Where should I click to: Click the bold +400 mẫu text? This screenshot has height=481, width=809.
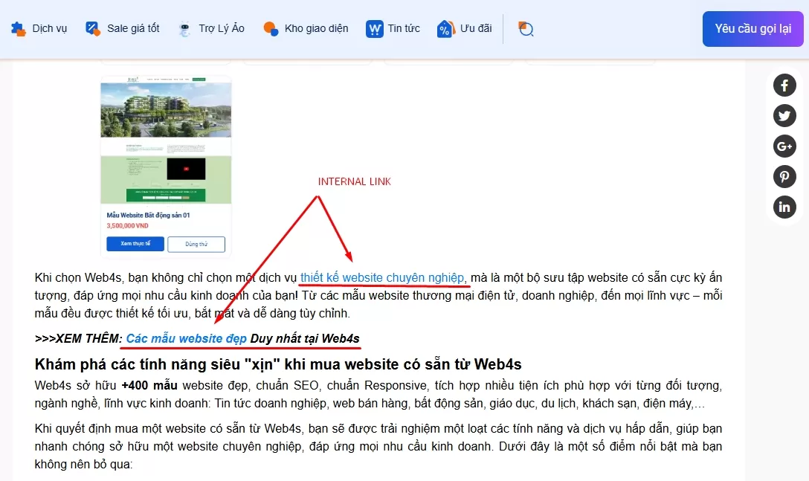[149, 386]
